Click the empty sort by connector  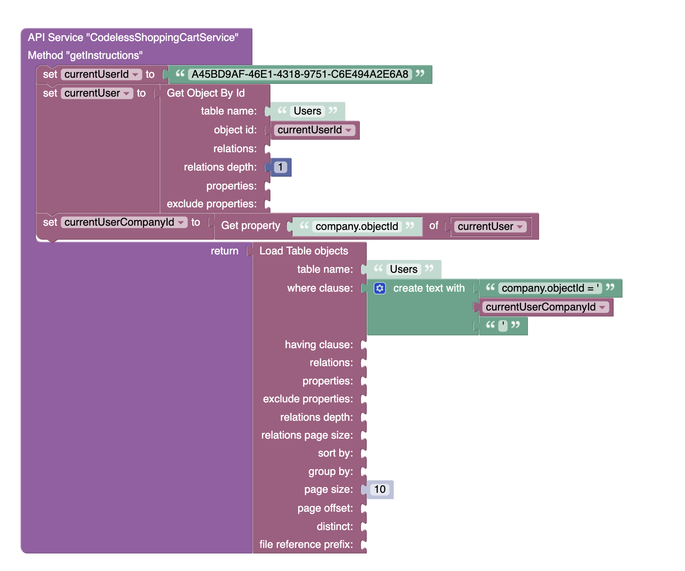(363, 453)
